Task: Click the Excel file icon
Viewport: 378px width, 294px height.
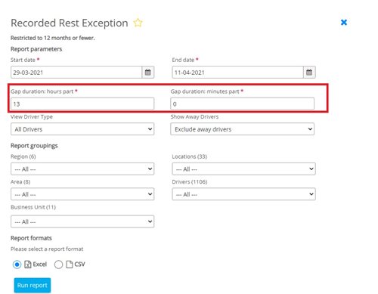Action: pyautogui.click(x=28, y=265)
